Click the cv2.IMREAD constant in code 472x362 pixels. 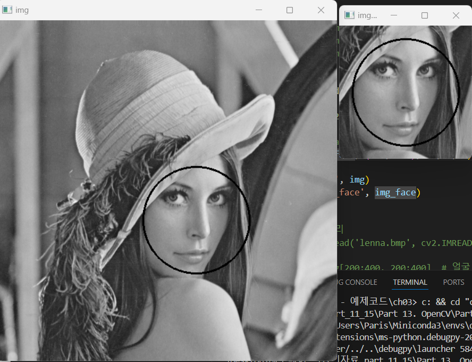(446, 243)
